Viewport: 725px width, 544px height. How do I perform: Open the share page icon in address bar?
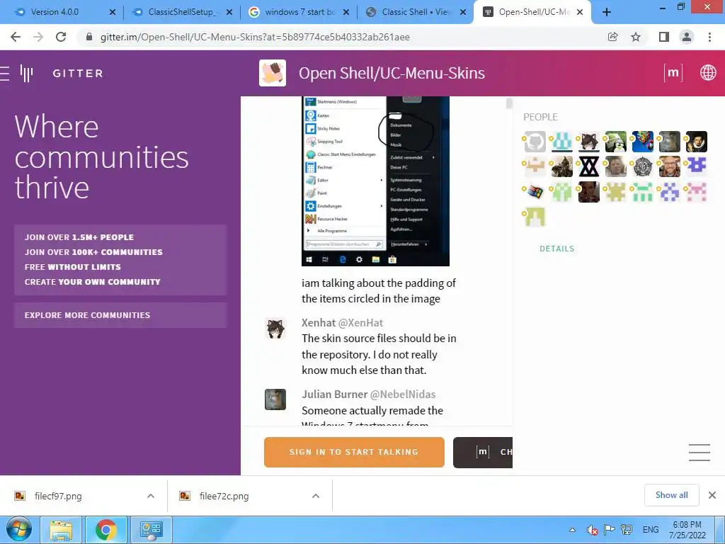612,37
